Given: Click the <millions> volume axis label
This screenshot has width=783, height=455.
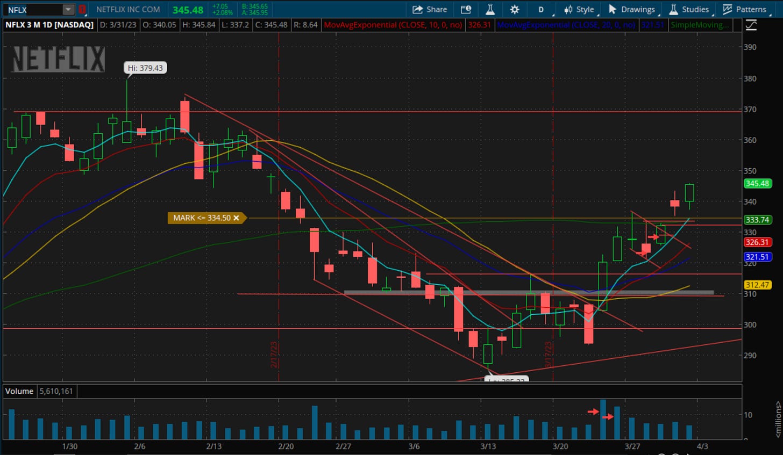Looking at the screenshot, I should click(x=778, y=419).
